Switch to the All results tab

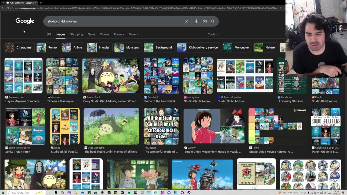49,34
